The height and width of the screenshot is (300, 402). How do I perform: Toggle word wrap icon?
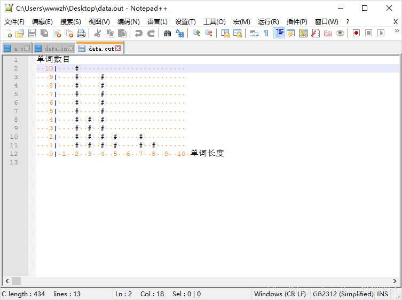point(254,33)
